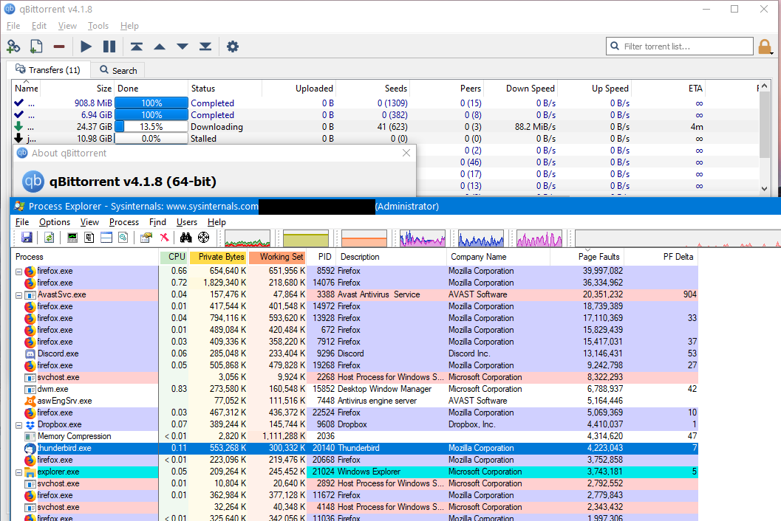The height and width of the screenshot is (521, 781).
Task: Click the move up in queue arrow
Action: click(160, 46)
